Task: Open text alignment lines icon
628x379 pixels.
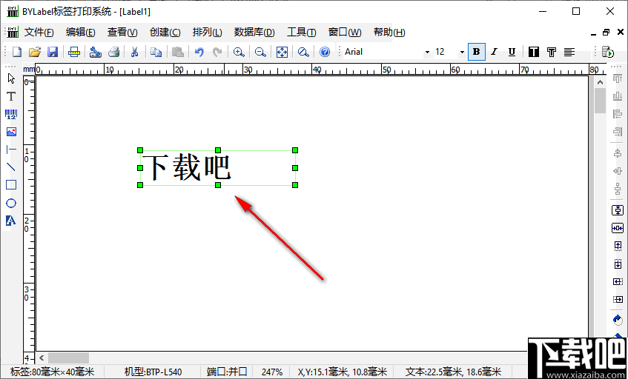Action: click(569, 52)
